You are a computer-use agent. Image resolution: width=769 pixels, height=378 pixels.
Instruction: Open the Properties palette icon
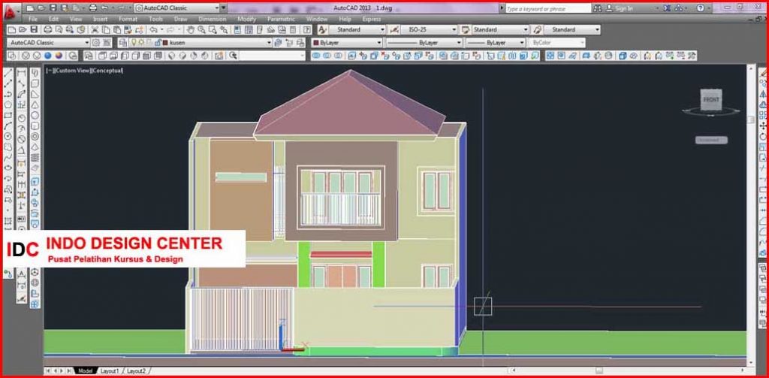tap(237, 30)
